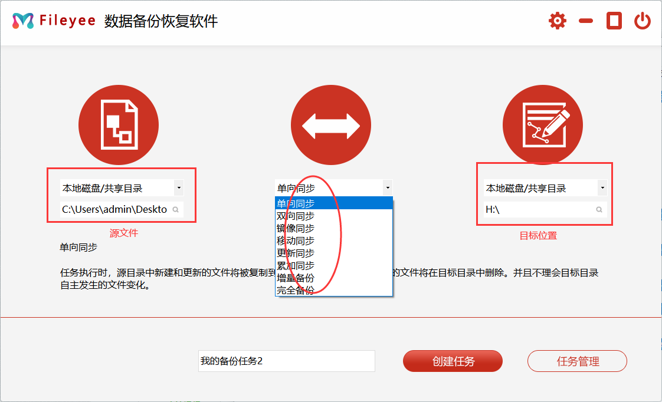Select 完全备份 option
Image resolution: width=662 pixels, height=402 pixels.
click(x=296, y=290)
